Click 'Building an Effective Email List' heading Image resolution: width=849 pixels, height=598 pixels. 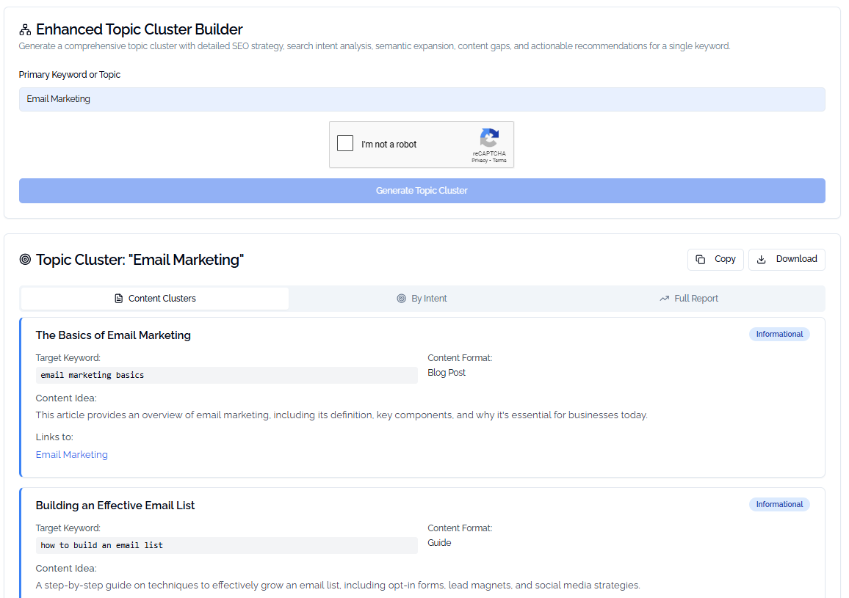point(115,506)
